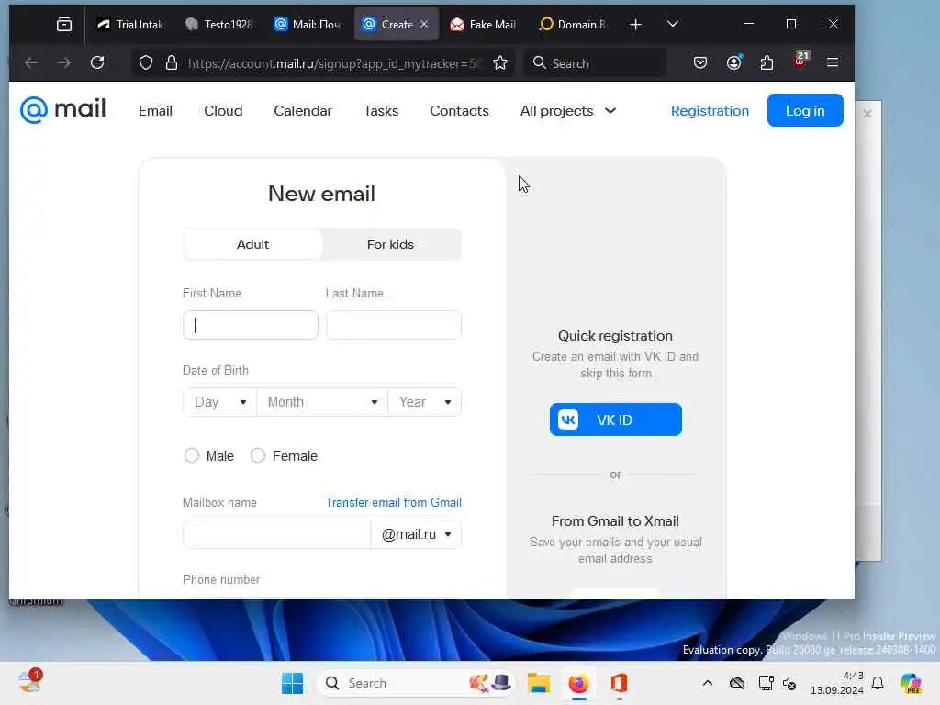Open File Explorer from the taskbar
940x705 pixels.
[538, 683]
